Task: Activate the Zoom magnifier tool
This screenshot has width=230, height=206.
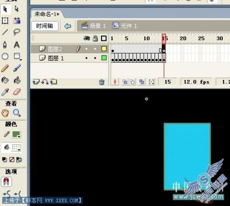Action: coord(17,113)
